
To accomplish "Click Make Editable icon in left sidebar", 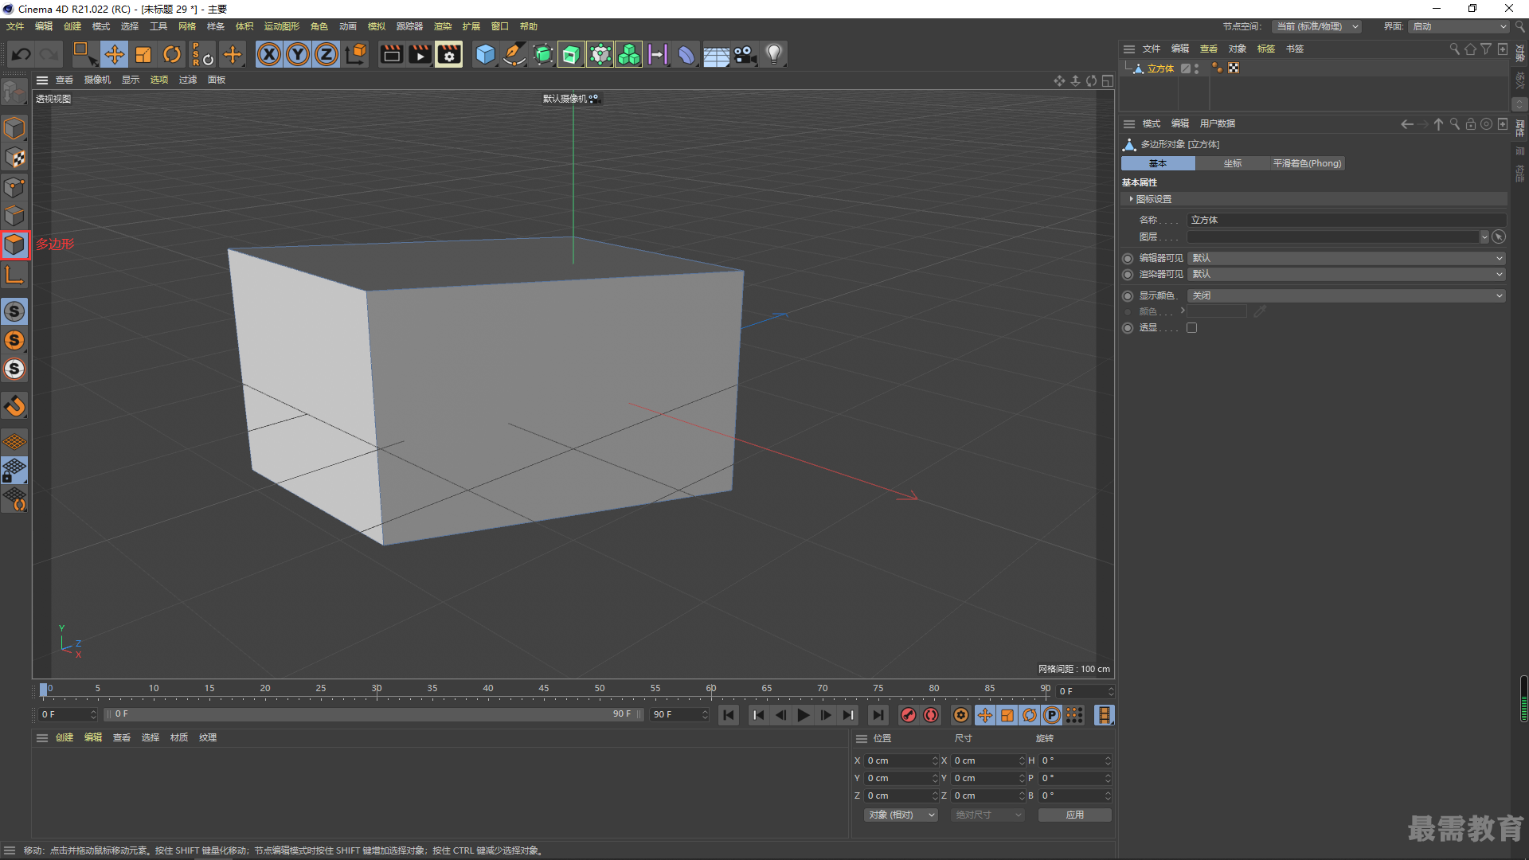I will click(x=14, y=93).
